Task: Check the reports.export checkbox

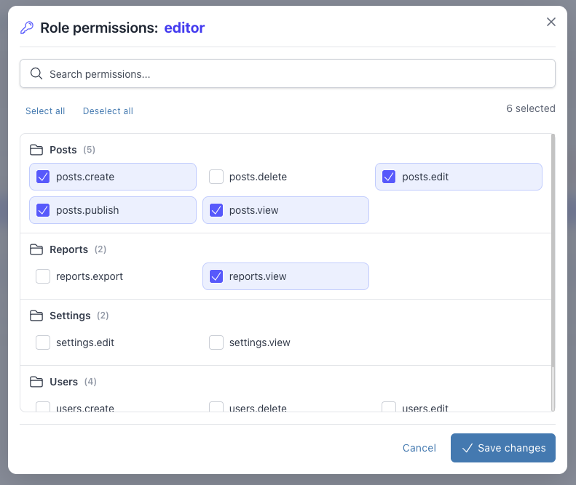Action: click(43, 276)
